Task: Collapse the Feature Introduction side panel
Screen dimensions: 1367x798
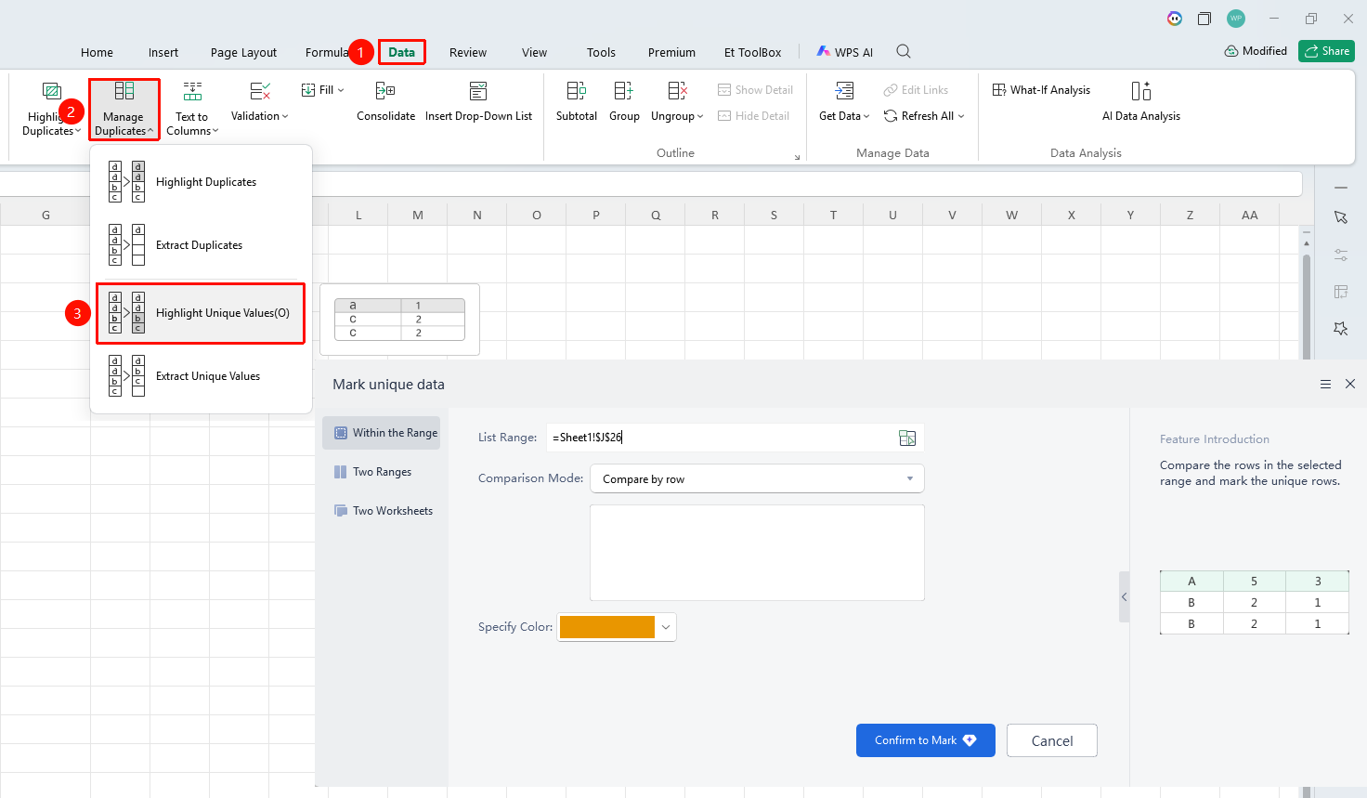Action: 1124,596
